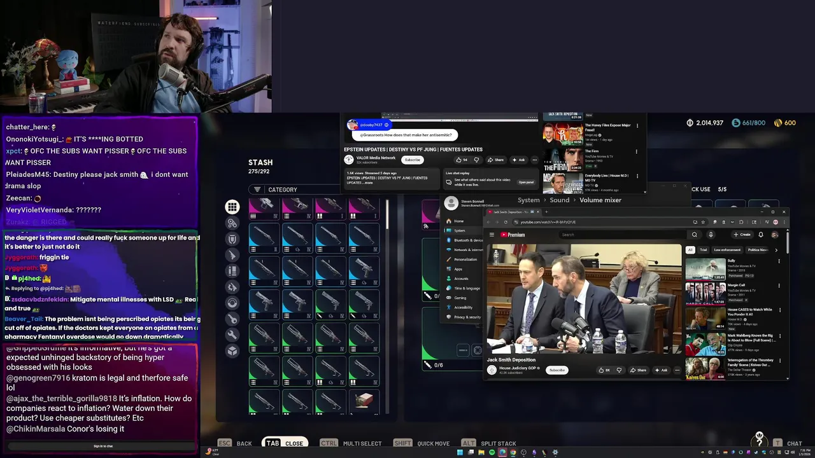Open options menu for the Margin Call recommendation
The height and width of the screenshot is (458, 815).
pos(780,286)
